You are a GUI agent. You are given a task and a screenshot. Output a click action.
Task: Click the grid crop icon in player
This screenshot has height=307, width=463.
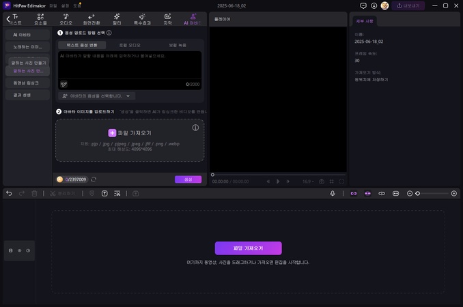332,181
